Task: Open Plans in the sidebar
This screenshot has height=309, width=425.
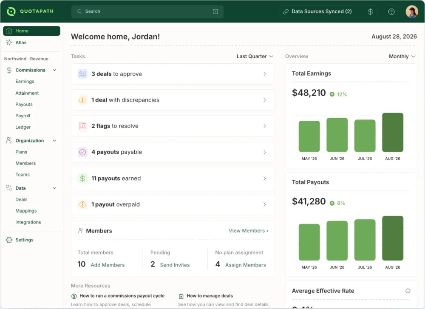Action: (21, 152)
